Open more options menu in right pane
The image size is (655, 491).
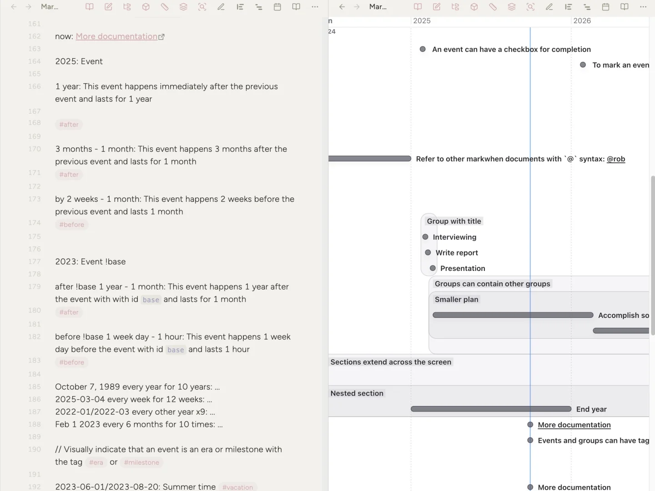tap(643, 7)
